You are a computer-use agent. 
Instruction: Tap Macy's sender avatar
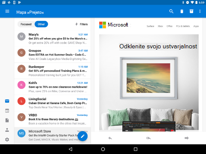tap(21, 36)
